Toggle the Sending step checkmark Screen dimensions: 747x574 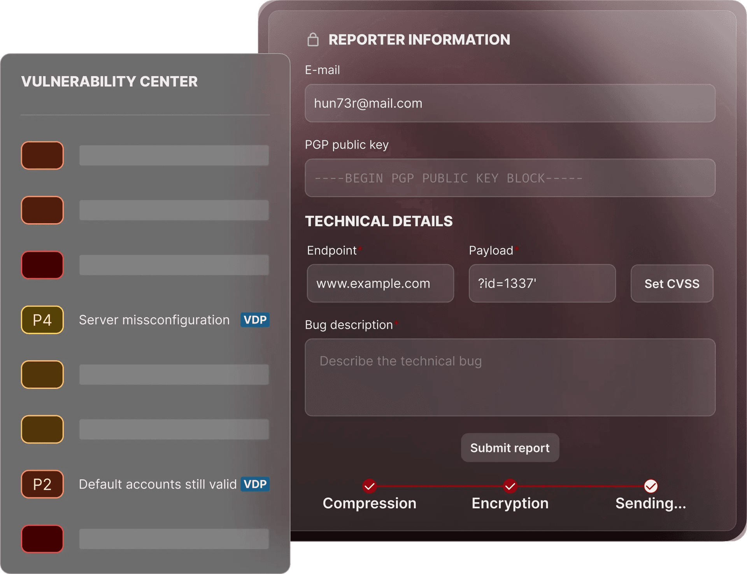650,486
